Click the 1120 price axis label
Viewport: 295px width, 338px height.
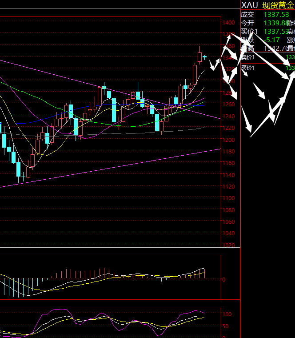pos(228,186)
